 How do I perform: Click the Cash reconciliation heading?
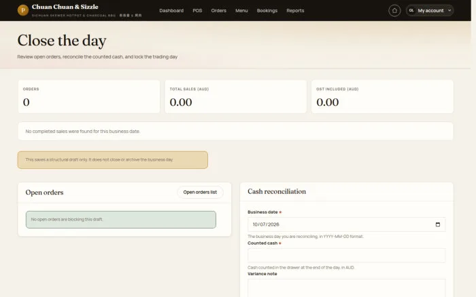pos(277,191)
